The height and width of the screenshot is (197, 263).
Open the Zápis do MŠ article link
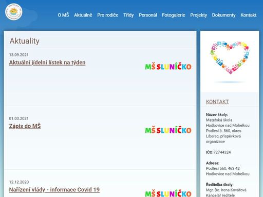pyautogui.click(x=25, y=126)
